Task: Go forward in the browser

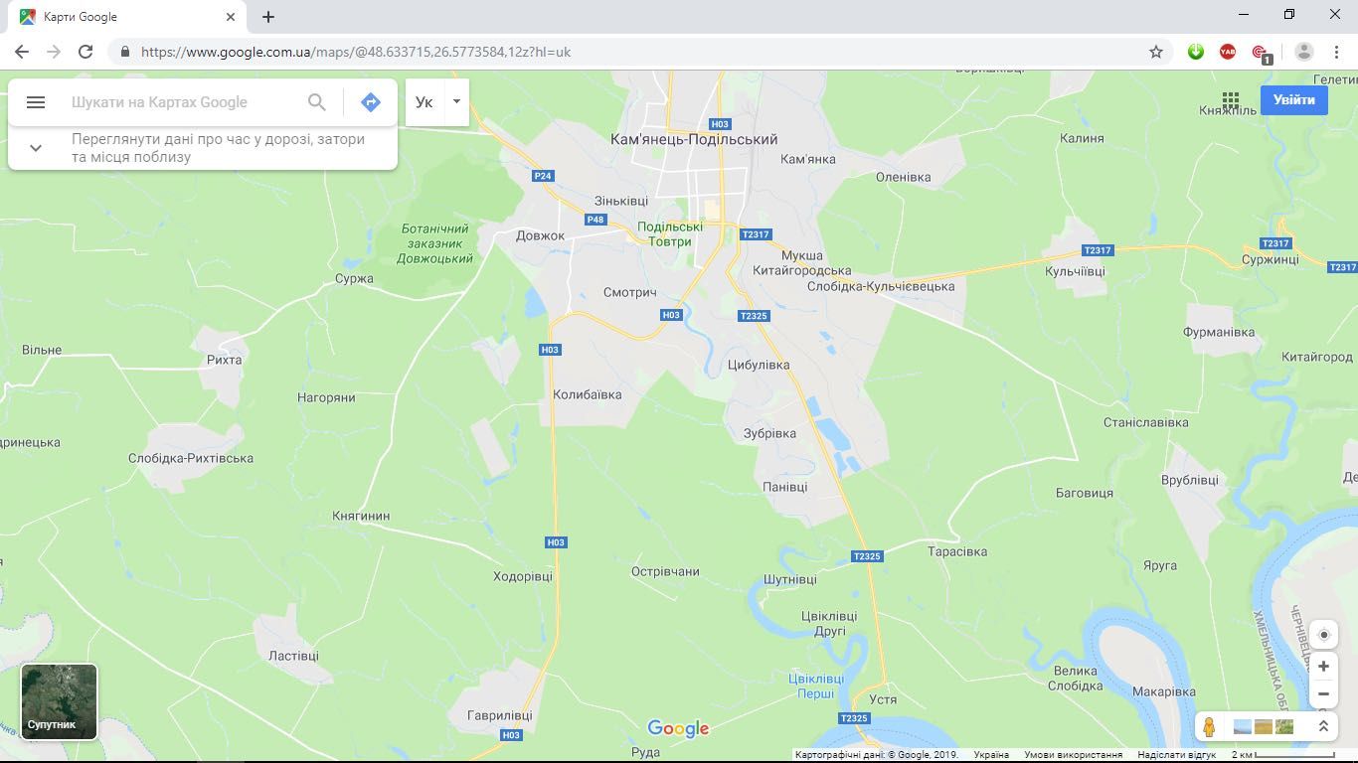Action: coord(54,52)
